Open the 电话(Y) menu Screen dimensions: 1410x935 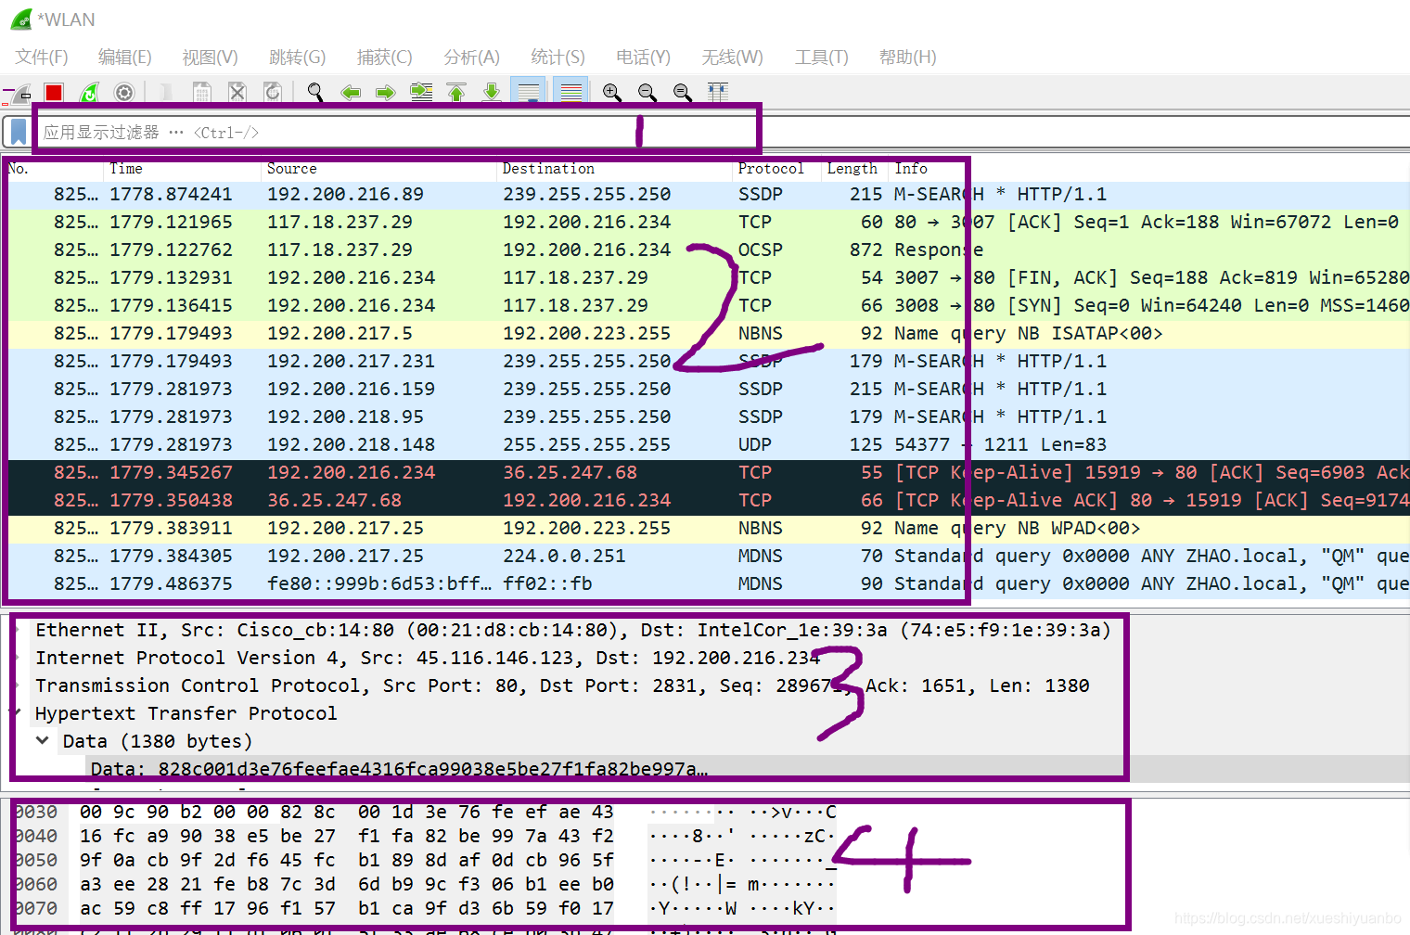click(644, 58)
